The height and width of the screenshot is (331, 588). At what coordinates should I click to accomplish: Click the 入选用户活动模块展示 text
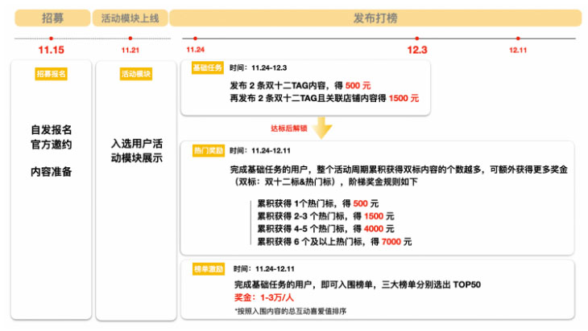[x=136, y=151]
